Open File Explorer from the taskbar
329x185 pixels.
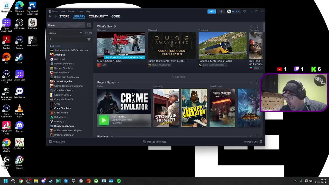[36, 181]
